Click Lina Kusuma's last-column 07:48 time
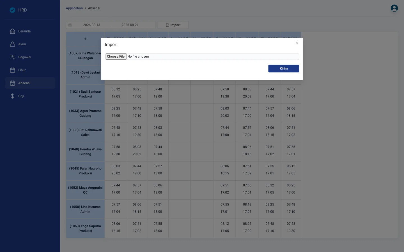 (291, 205)
